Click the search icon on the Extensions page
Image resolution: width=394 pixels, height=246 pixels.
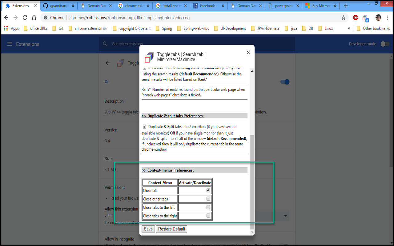[105, 44]
